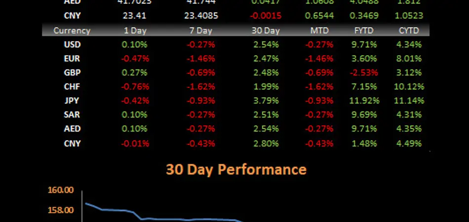The width and height of the screenshot is (469, 222).
Task: Select the JPY row label
Action: (72, 101)
